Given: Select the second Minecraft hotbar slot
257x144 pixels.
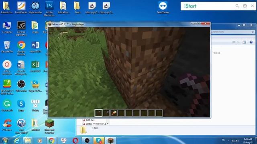Looking at the screenshot, I should [x=106, y=113].
